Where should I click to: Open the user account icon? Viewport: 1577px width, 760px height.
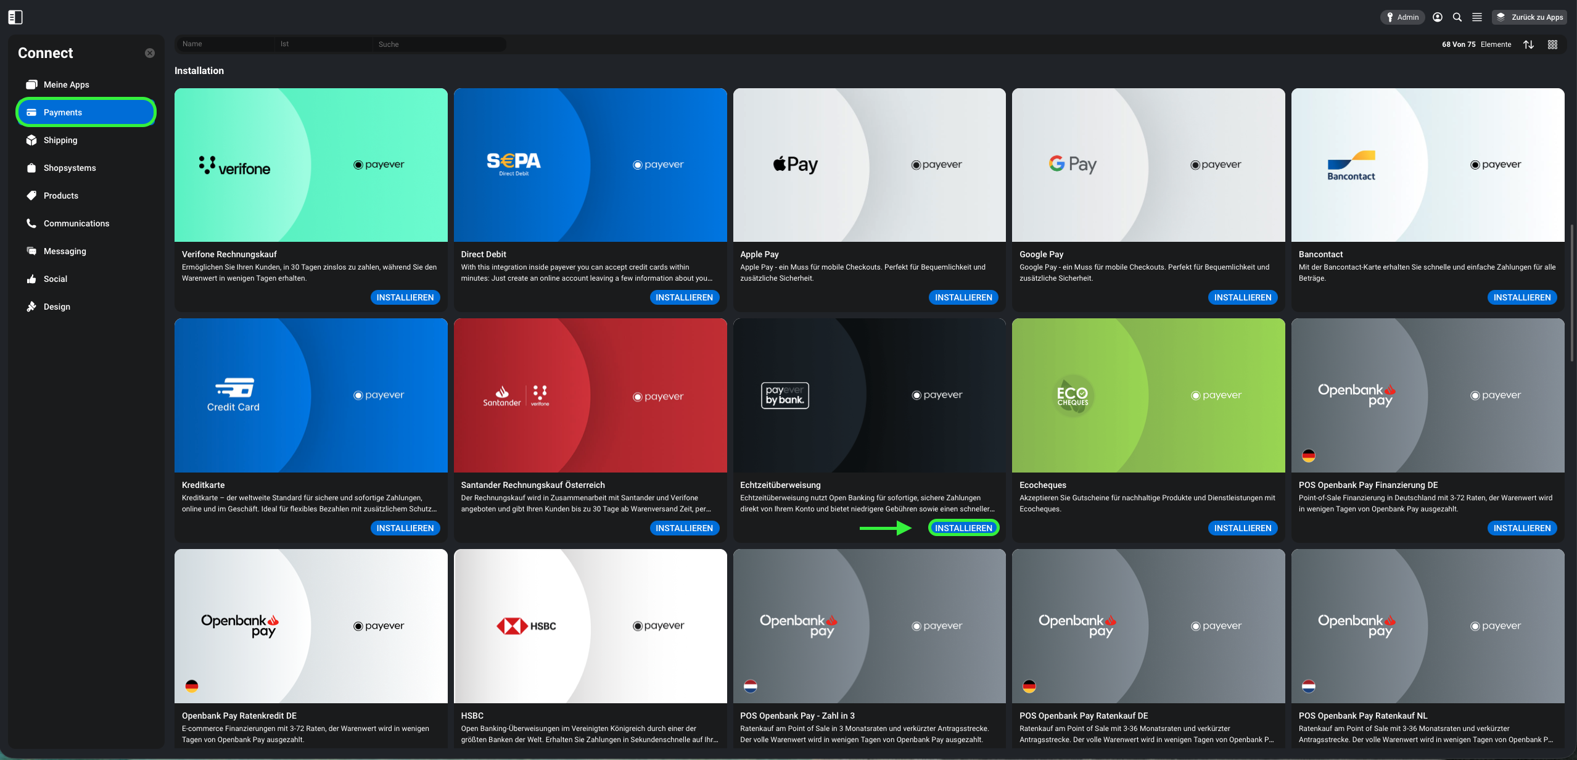[1438, 17]
